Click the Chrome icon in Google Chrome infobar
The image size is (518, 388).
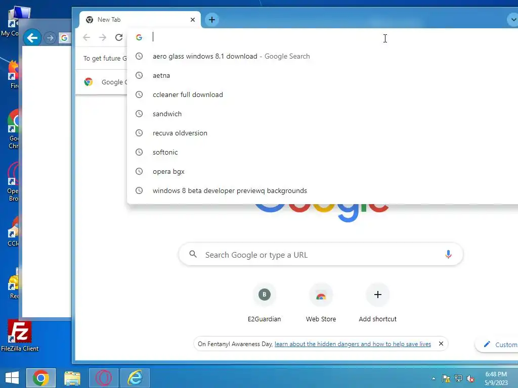pos(89,82)
